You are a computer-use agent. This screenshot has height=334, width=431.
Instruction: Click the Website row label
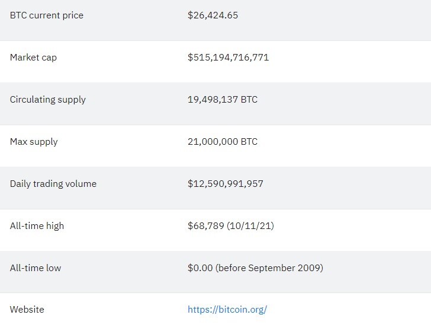pos(27,310)
